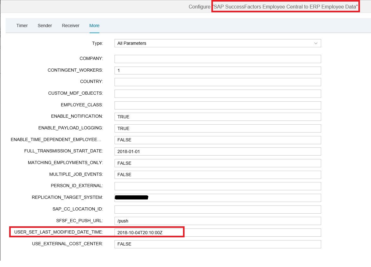This screenshot has width=371, height=267.
Task: Click the Type: label
Action: pos(97,43)
